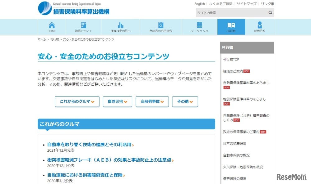The width and height of the screenshot is (311, 184).
Task: Open the HOME navigation icon
Action: click(51, 27)
